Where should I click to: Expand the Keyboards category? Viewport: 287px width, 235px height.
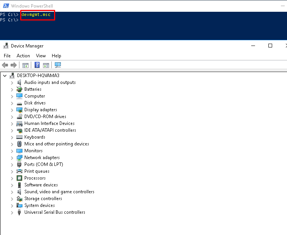click(x=12, y=137)
